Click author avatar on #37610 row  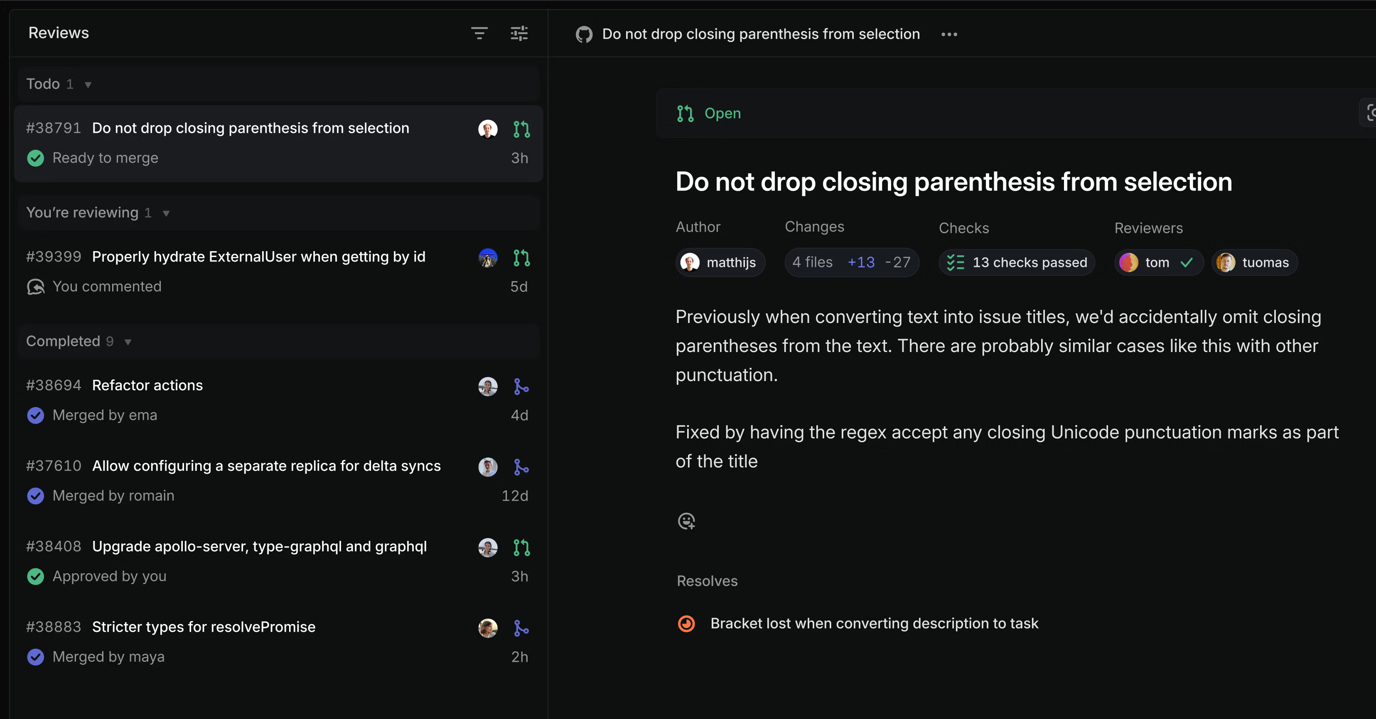488,467
